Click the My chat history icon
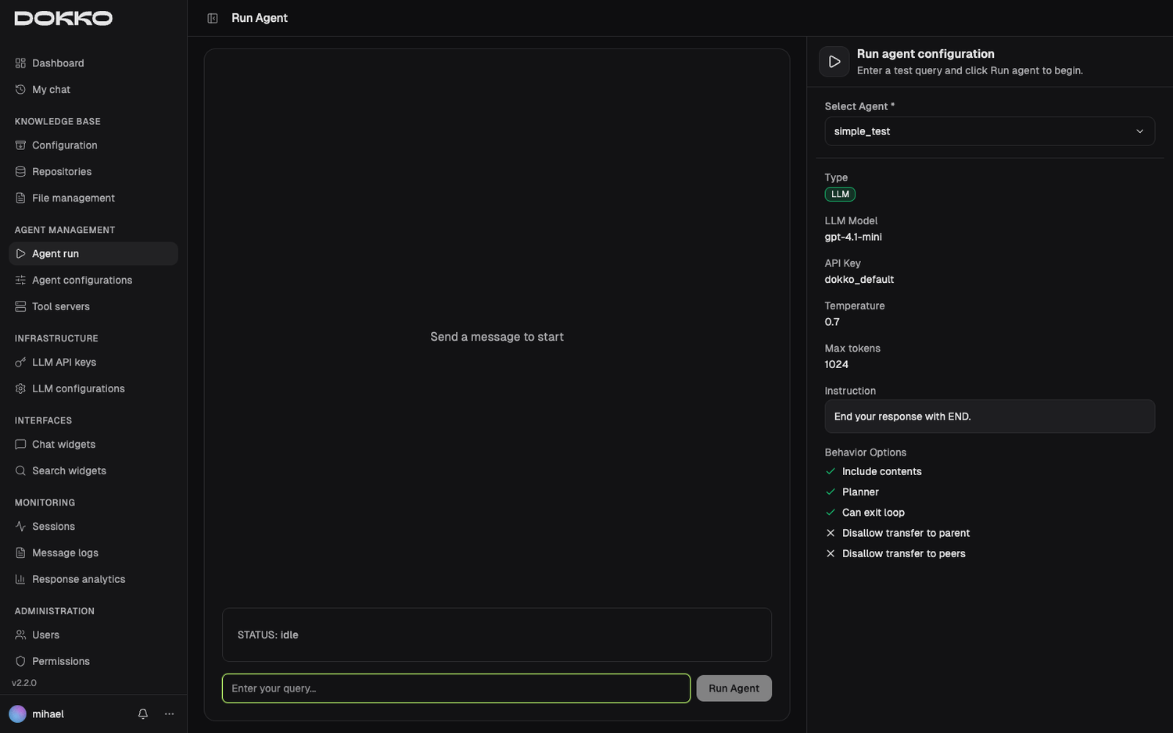Image resolution: width=1173 pixels, height=733 pixels. tap(20, 90)
